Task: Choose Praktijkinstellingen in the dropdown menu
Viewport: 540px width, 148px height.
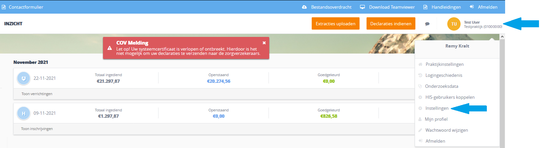Action: (445, 64)
